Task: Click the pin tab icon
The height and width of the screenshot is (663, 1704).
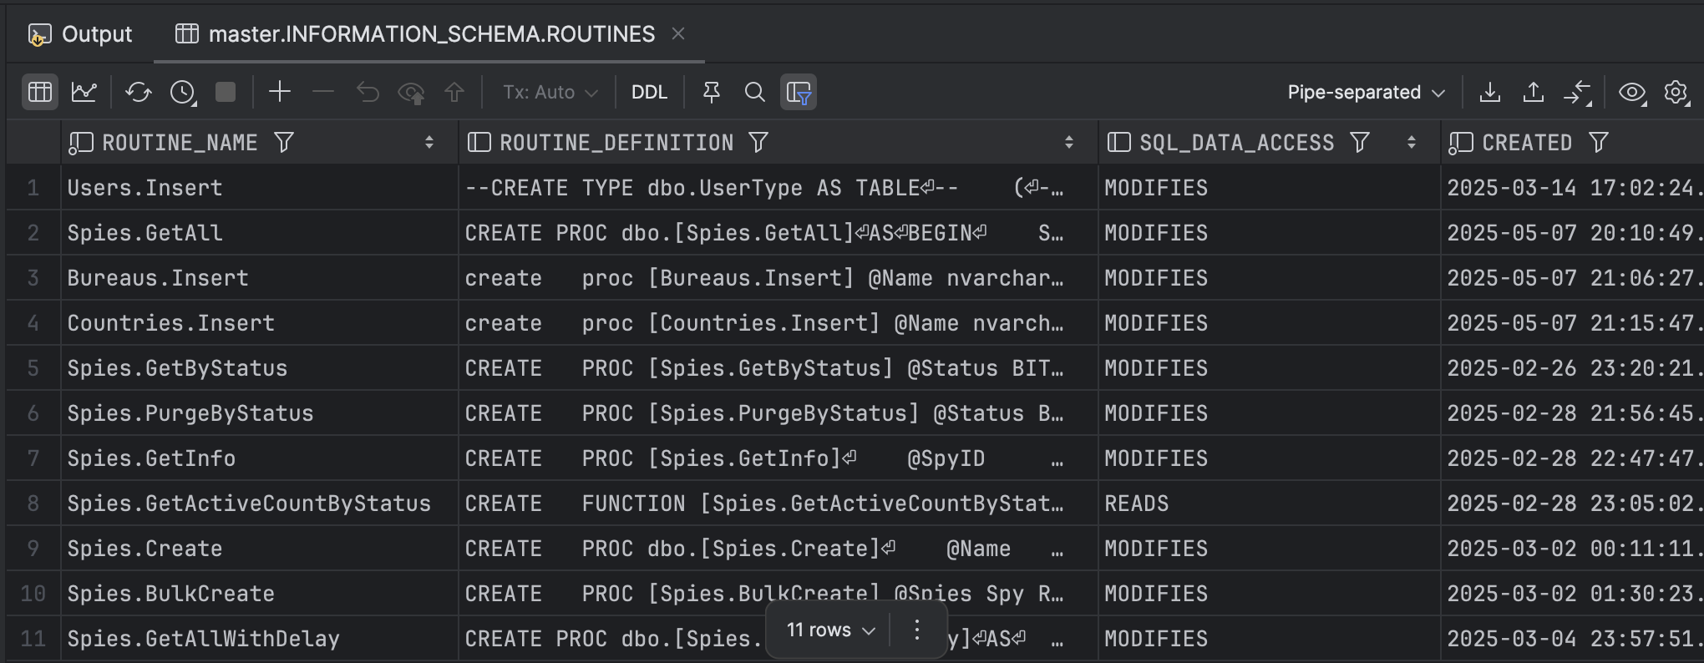Action: (711, 92)
